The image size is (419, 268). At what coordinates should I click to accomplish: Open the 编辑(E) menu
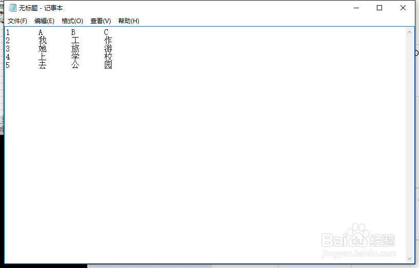point(44,21)
